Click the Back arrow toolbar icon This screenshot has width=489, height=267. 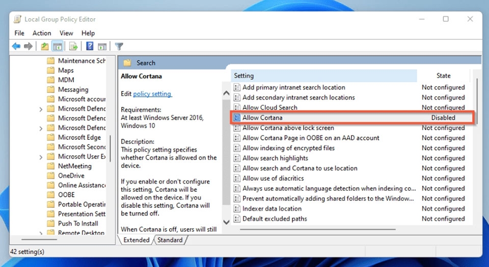coord(16,47)
